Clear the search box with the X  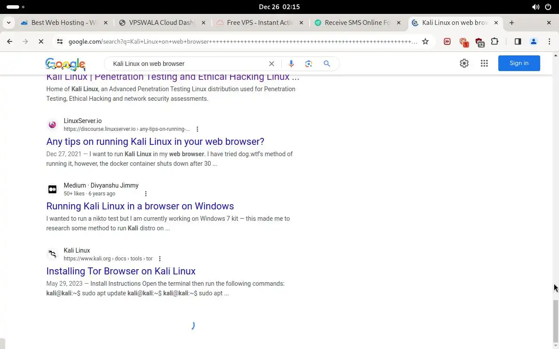(272, 64)
